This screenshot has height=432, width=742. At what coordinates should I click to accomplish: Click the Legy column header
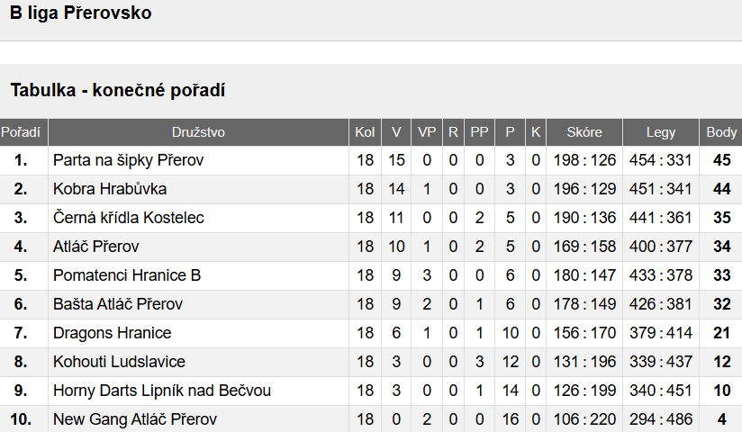point(661,132)
